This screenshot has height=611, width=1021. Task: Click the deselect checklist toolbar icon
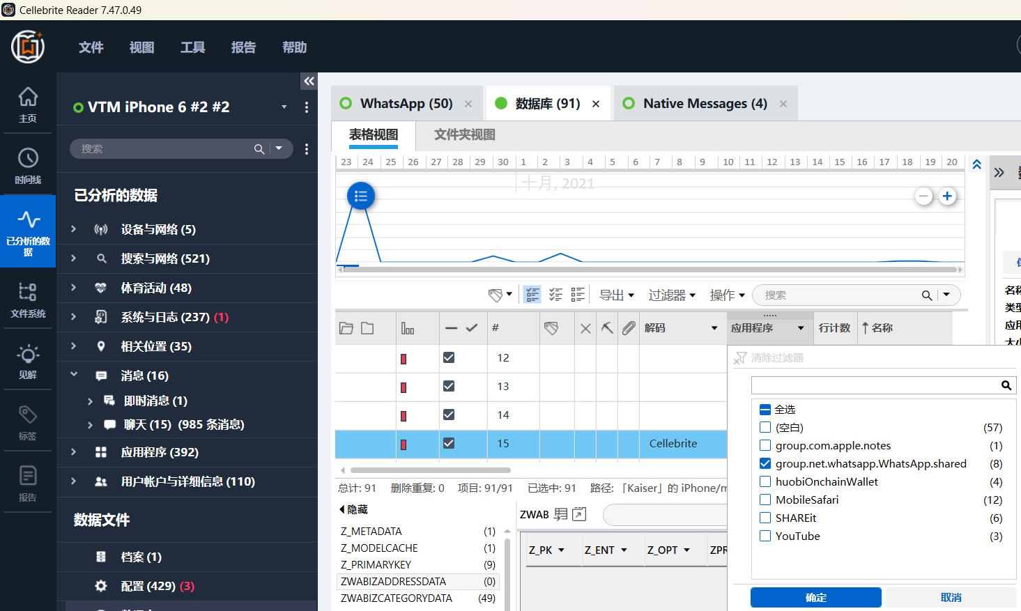point(555,295)
